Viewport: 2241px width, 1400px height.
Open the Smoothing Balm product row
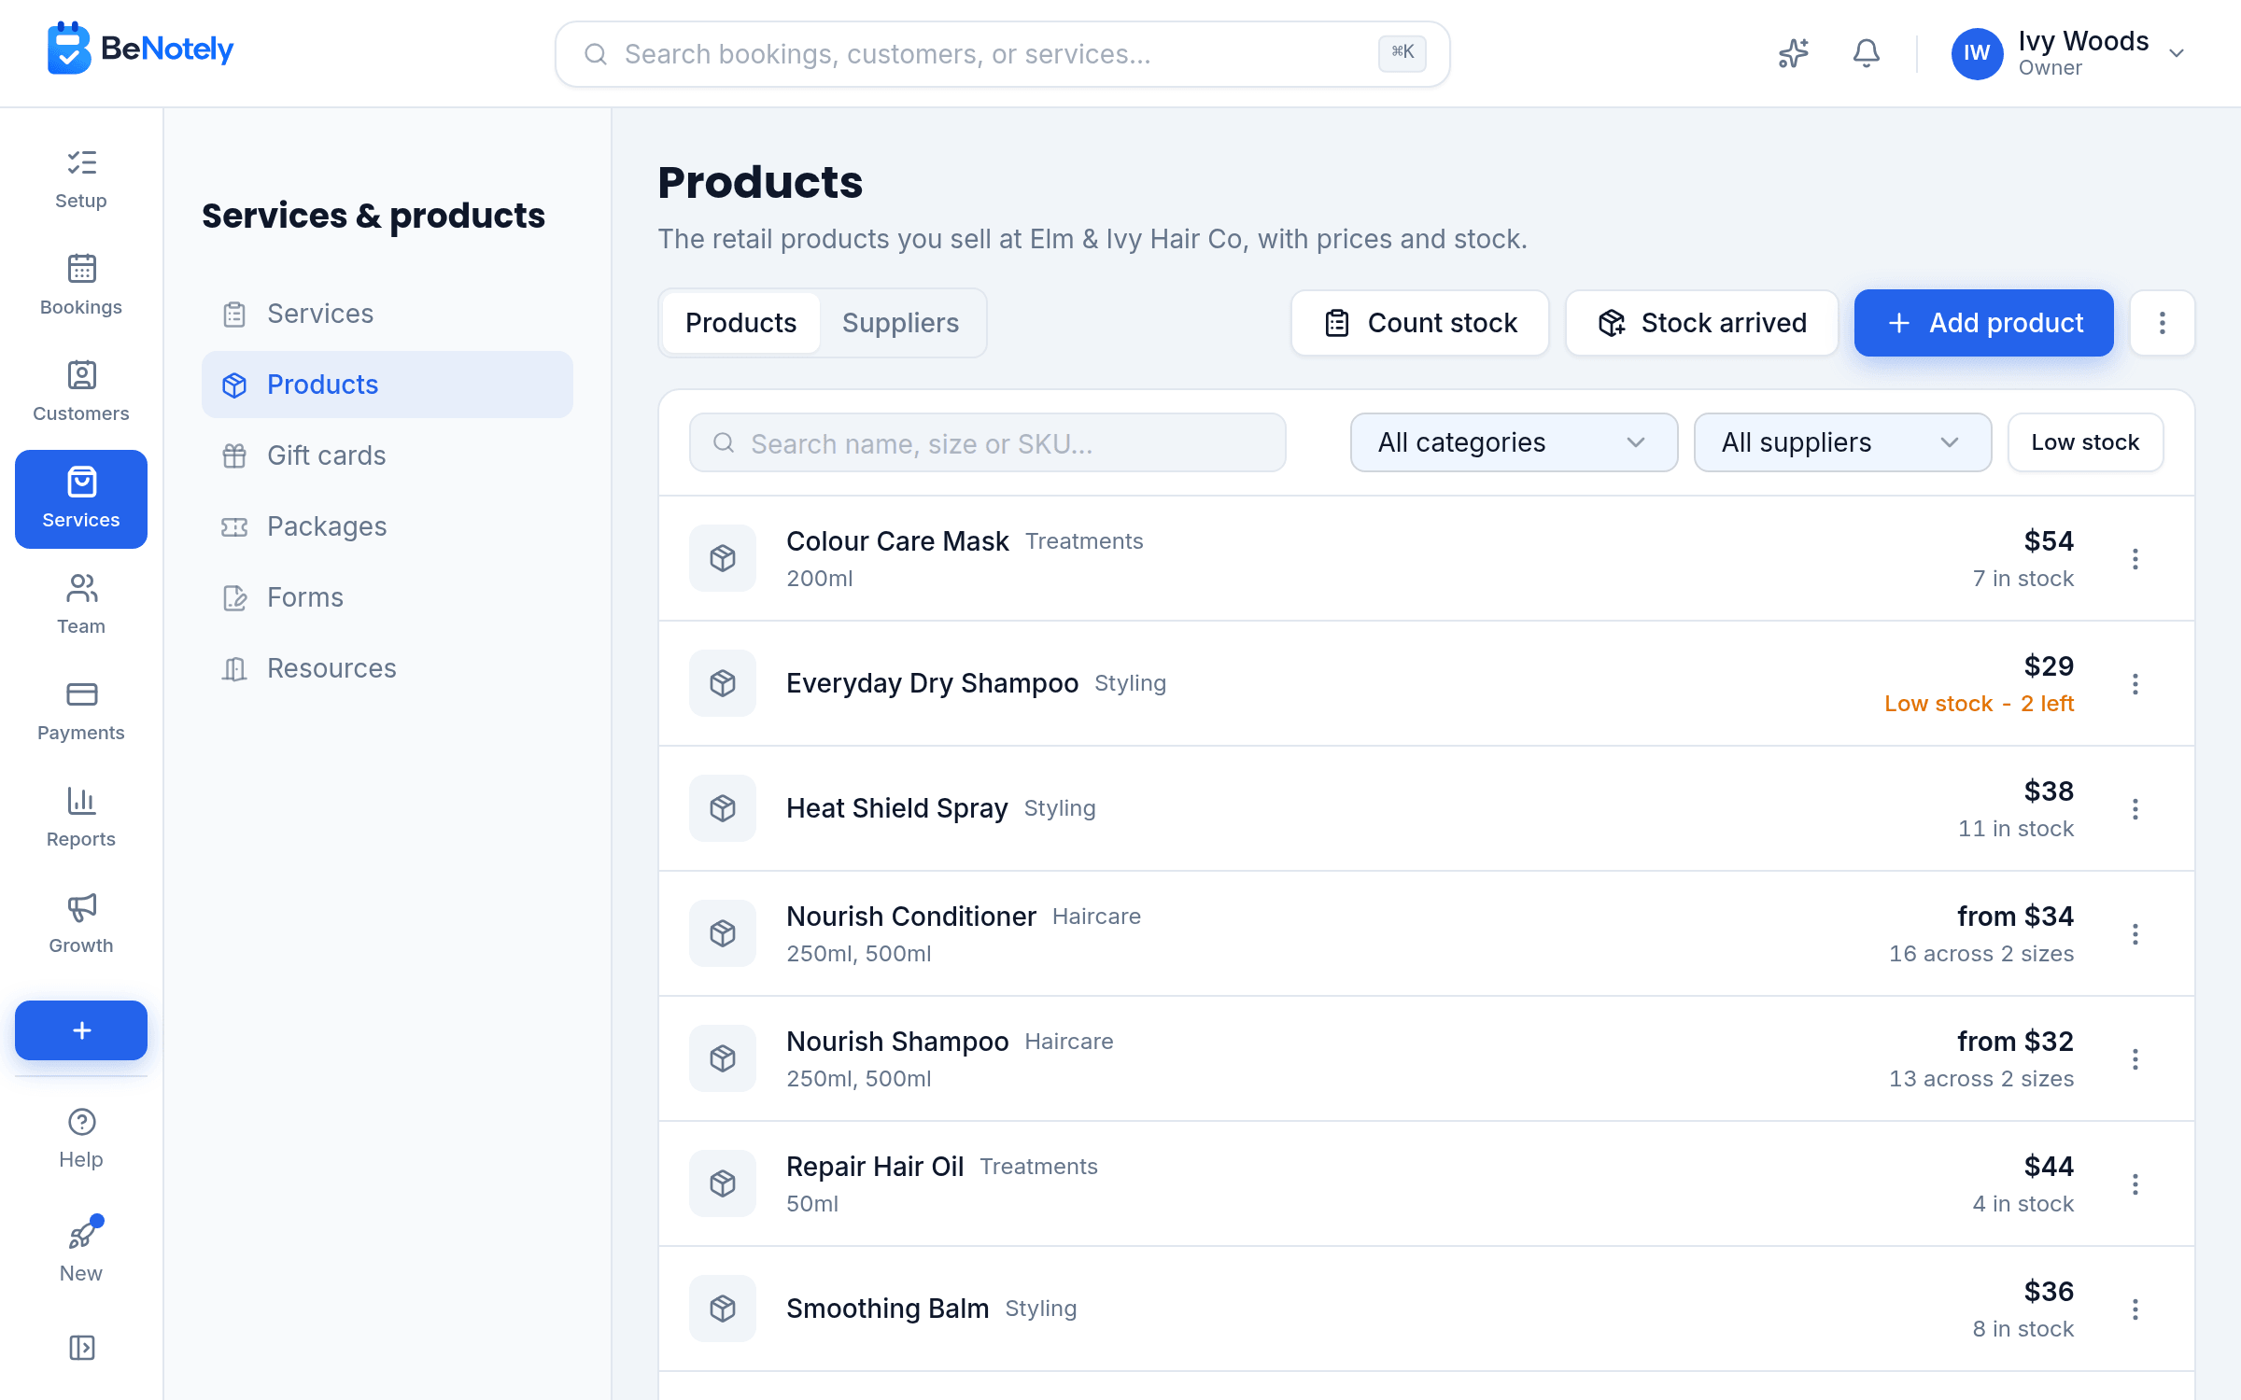(1427, 1309)
